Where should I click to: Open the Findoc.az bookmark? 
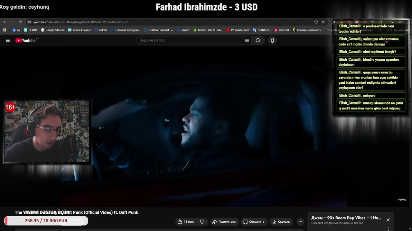coord(125,30)
